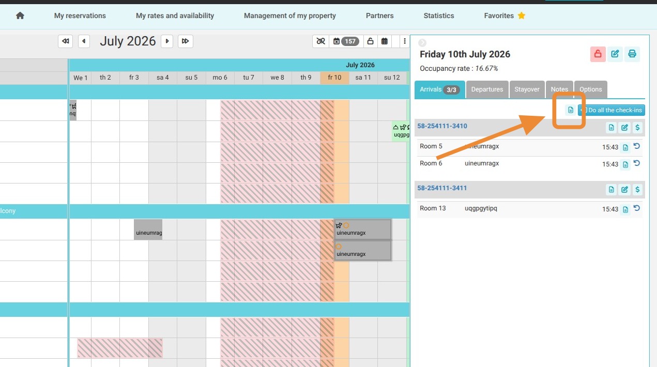The image size is (657, 367).
Task: Open the Partners menu
Action: pyautogui.click(x=380, y=16)
